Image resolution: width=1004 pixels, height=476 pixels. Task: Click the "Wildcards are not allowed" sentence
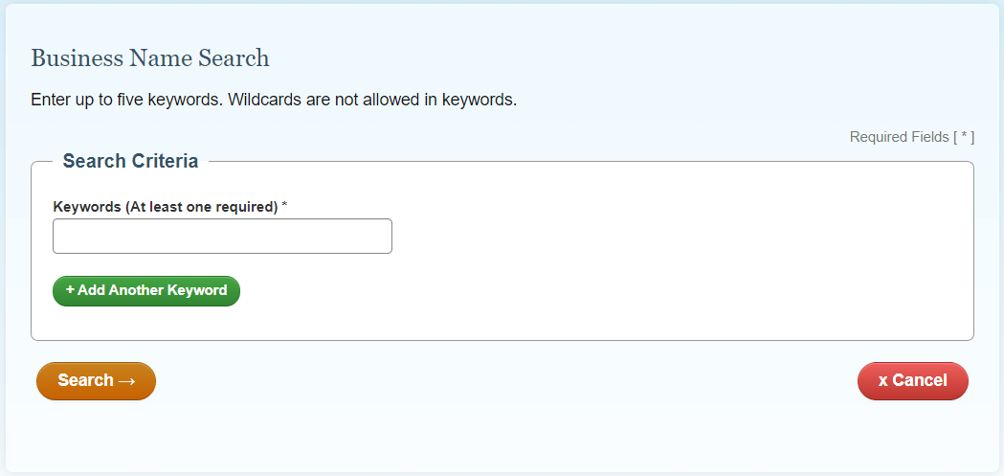tap(371, 100)
